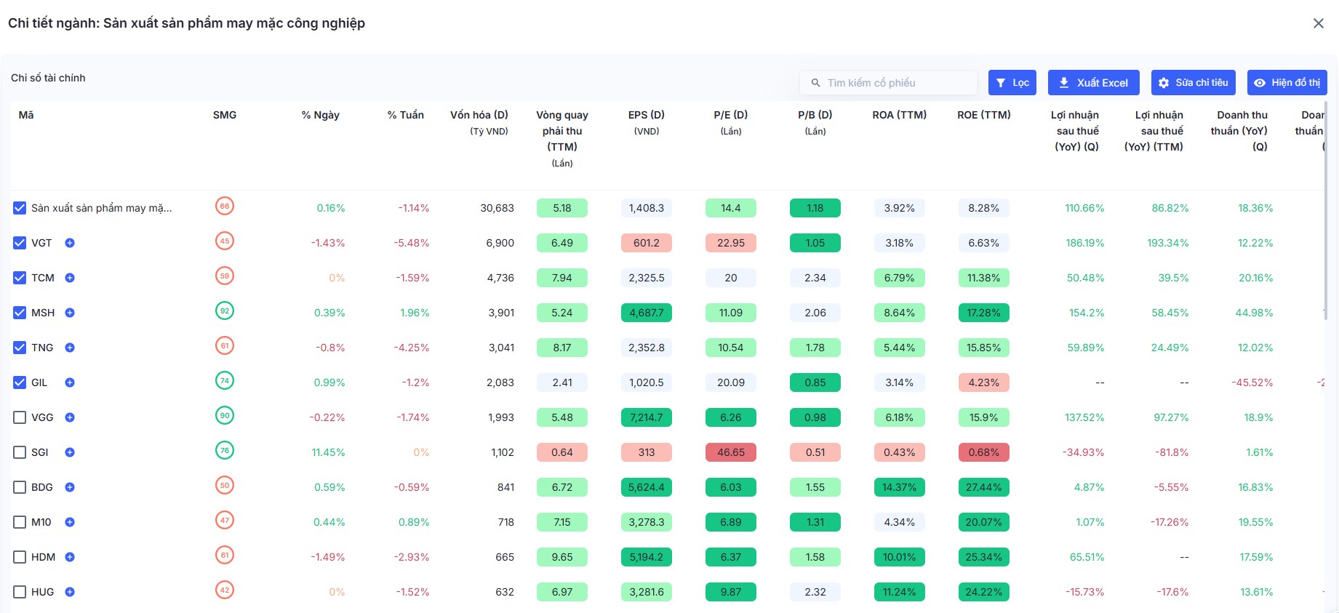Click the ROE value 27.44% for BDG
Viewport: 1339px width, 613px height.
984,487
